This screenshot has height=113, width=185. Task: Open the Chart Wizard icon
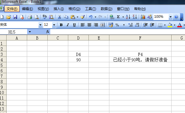[x=143, y=17]
